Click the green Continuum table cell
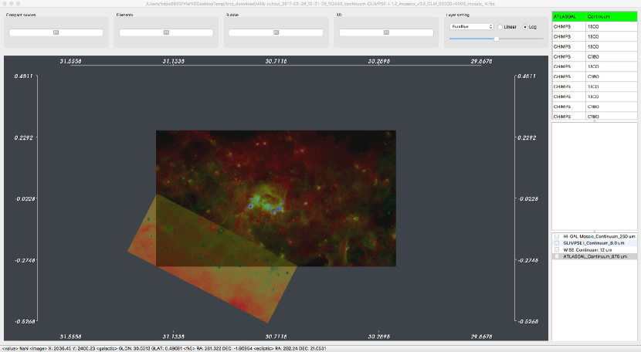This screenshot has width=641, height=352. coord(611,16)
